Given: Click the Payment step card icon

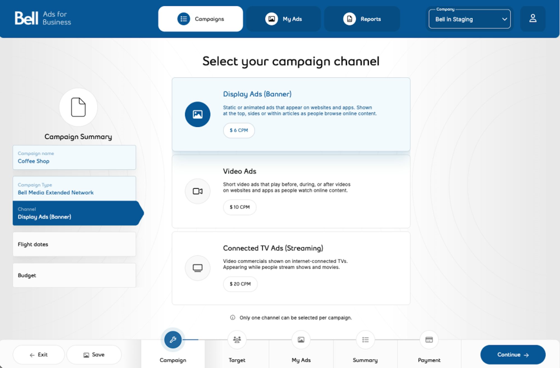Looking at the screenshot, I should tap(429, 340).
